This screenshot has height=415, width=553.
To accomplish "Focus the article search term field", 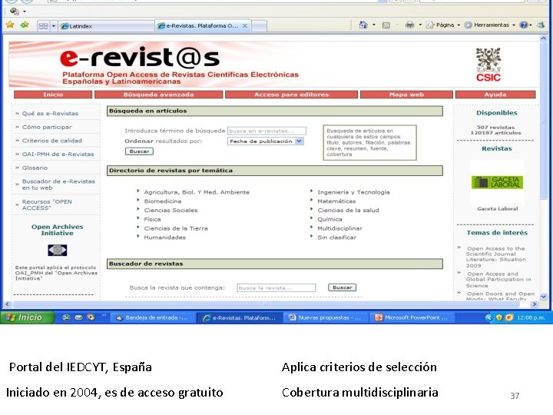I will point(267,131).
